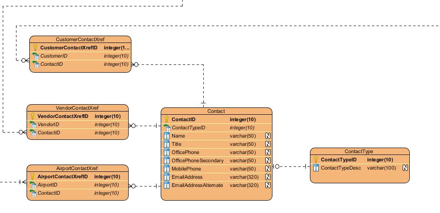Select relationship connector between AirportContactXref and Contact

click(145, 186)
